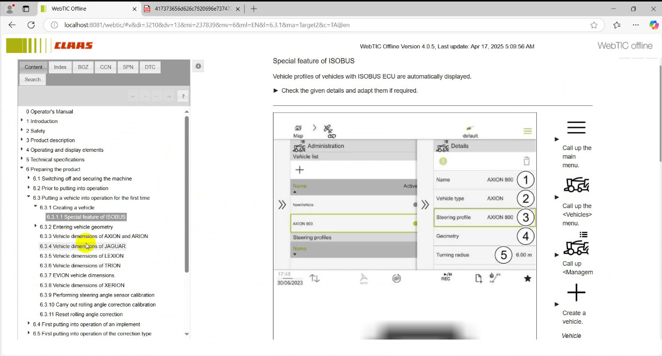
Task: Open the DTC tab
Action: coord(150,67)
